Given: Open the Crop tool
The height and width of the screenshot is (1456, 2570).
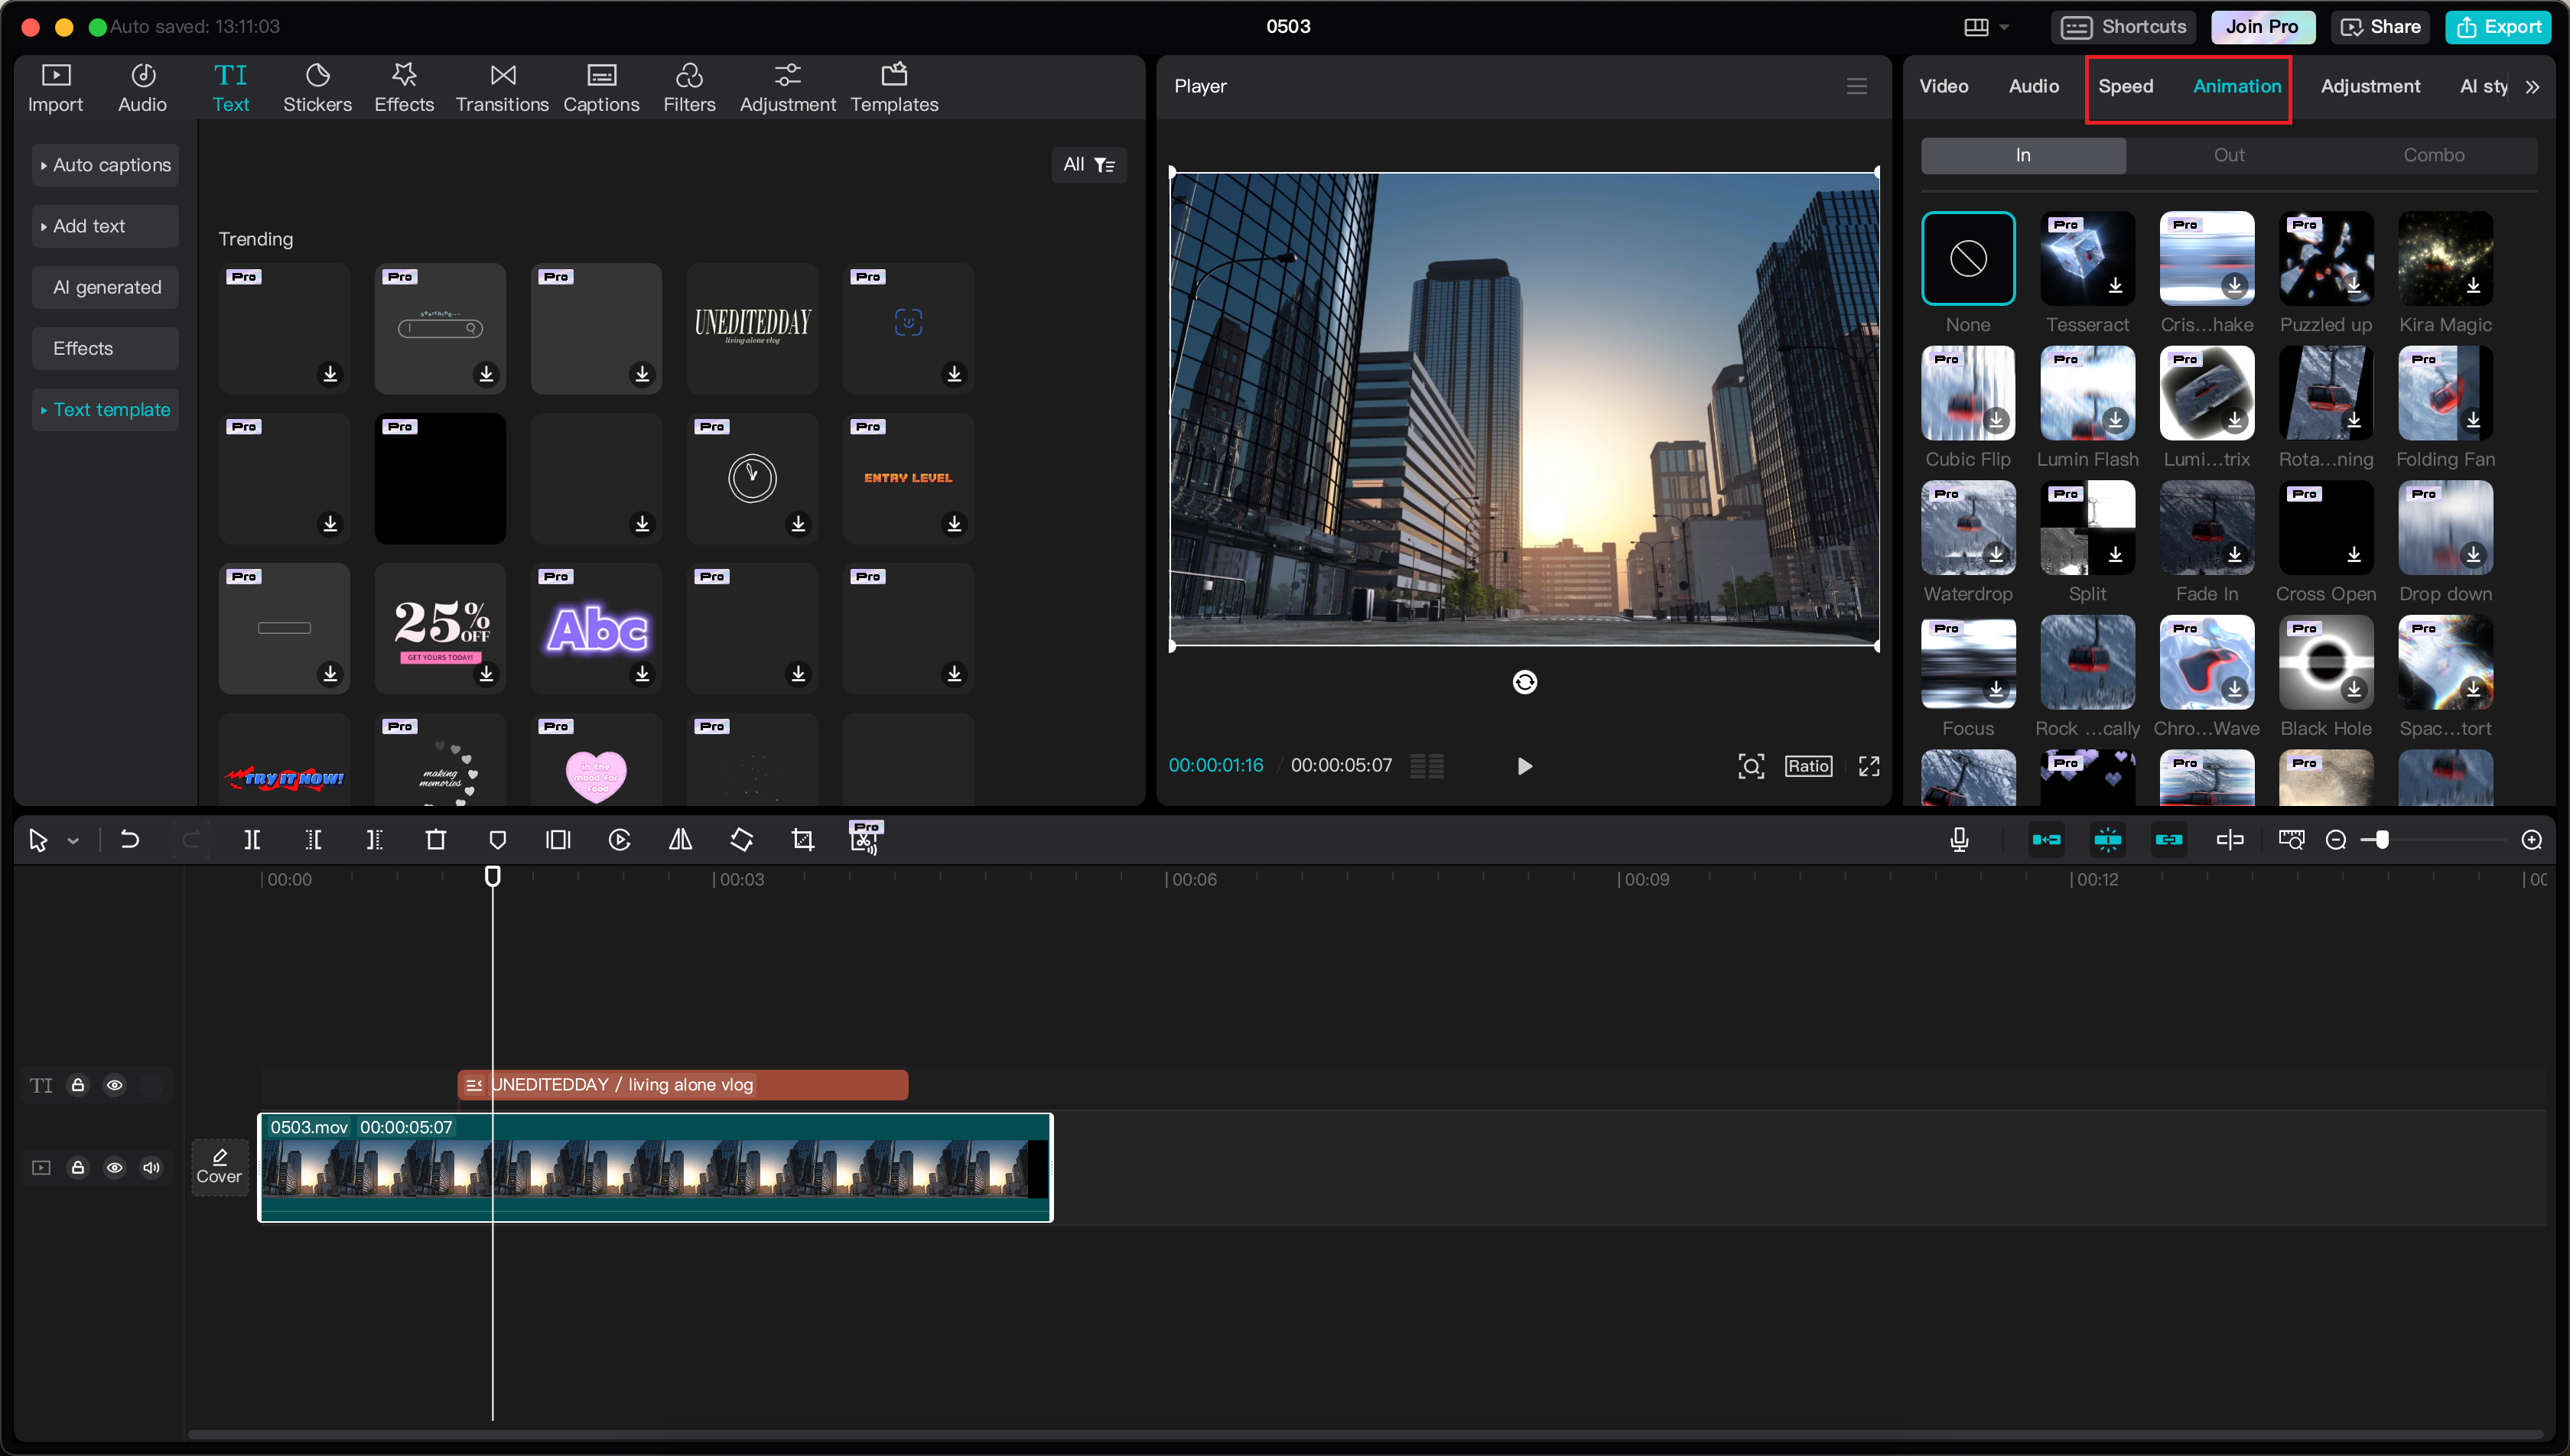Looking at the screenshot, I should (802, 839).
